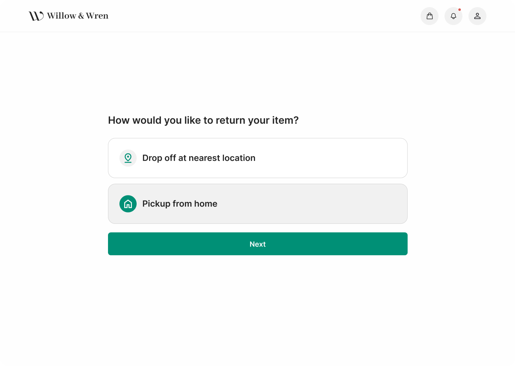Click the Willow & Wren logo icon

coord(35,15)
